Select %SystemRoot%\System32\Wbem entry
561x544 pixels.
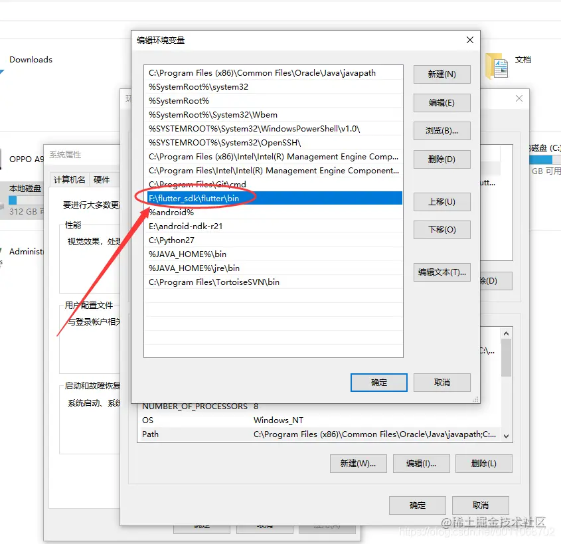[x=274, y=115]
